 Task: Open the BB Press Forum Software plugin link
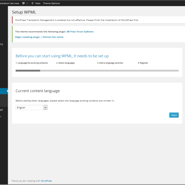[80, 32]
